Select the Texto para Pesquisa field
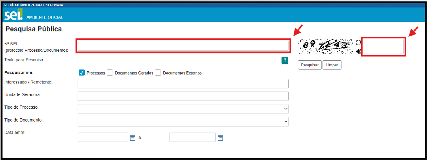The height and width of the screenshot is (160, 427). pos(180,62)
